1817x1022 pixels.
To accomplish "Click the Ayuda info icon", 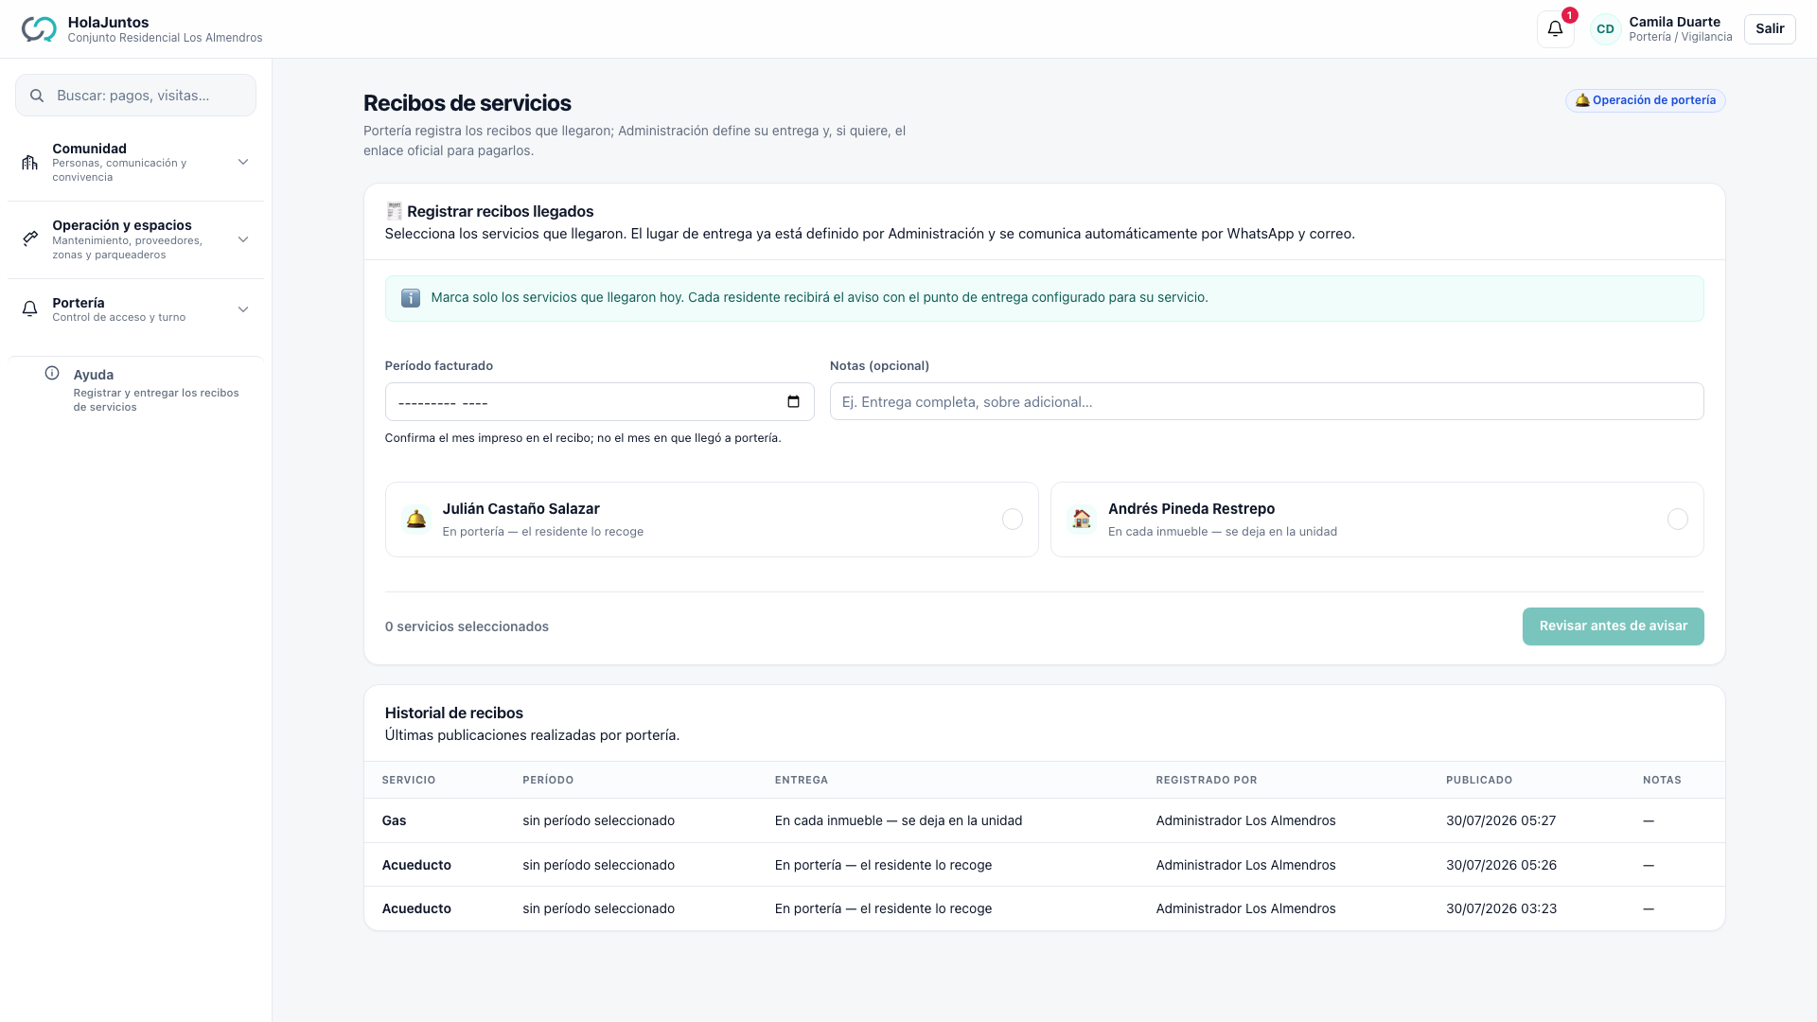I will 52,374.
